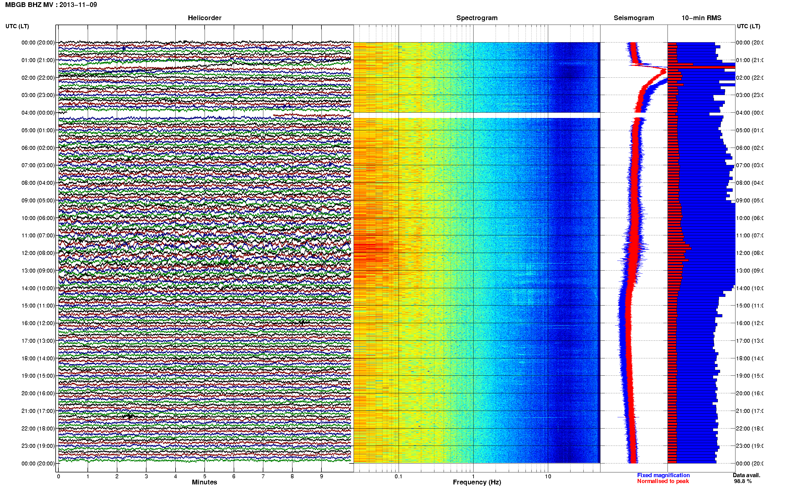The width and height of the screenshot is (795, 497).
Task: Click the right '18:00 (14:' time label
Action: point(749,358)
